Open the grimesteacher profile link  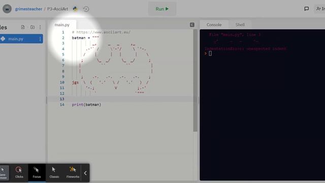pos(28,9)
